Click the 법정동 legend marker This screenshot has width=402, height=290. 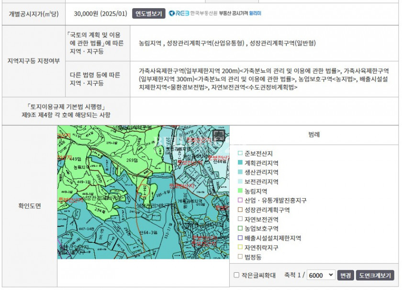[x=240, y=257]
